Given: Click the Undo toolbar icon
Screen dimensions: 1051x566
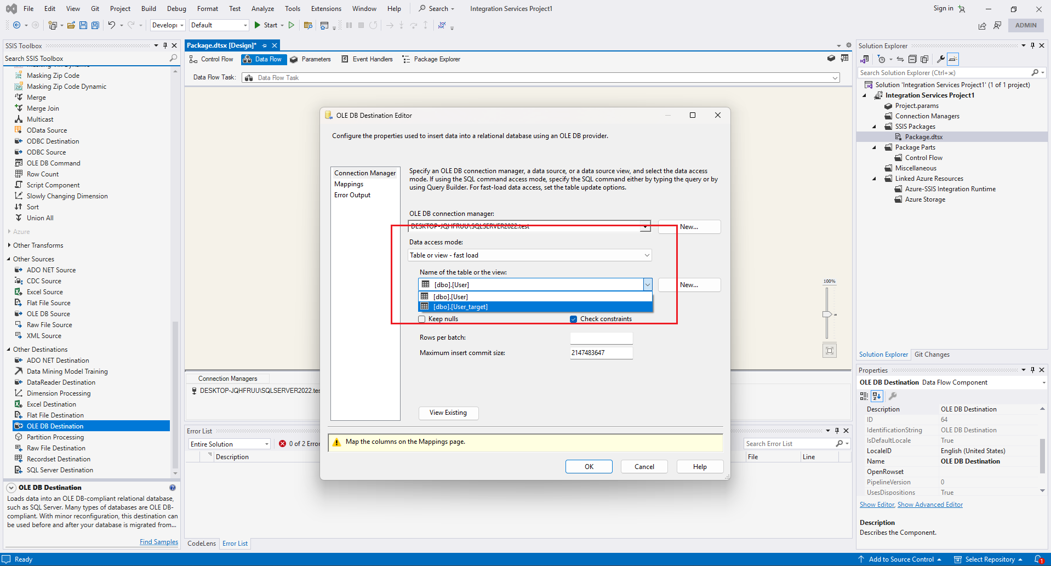Looking at the screenshot, I should coord(112,25).
